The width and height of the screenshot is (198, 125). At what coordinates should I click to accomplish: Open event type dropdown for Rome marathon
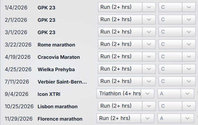click(149, 44)
